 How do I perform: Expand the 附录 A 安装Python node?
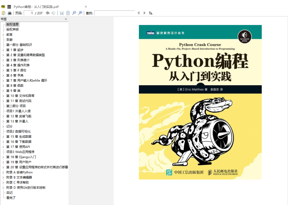tap(3, 172)
